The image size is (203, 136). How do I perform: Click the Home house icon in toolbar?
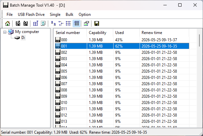coord(8,23)
